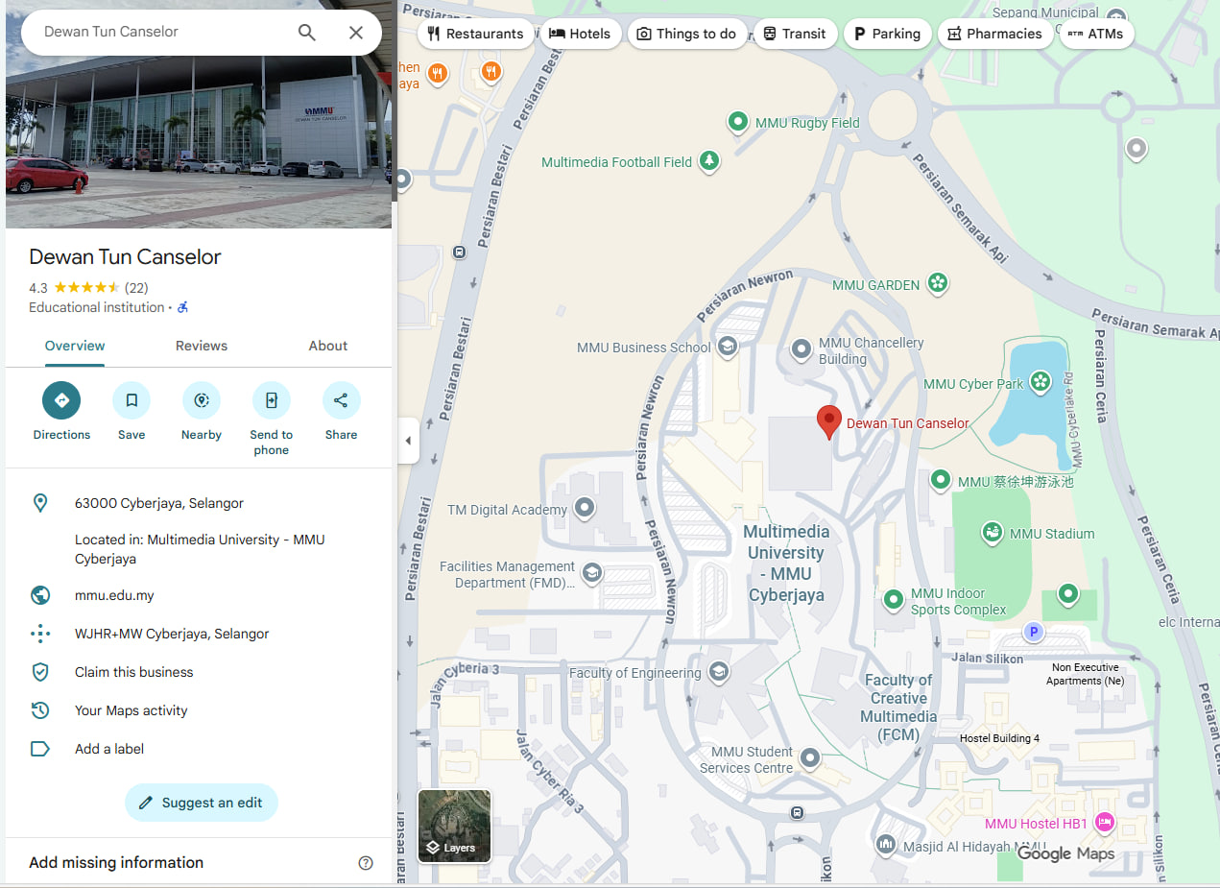Switch to the Reviews tab

coord(202,346)
